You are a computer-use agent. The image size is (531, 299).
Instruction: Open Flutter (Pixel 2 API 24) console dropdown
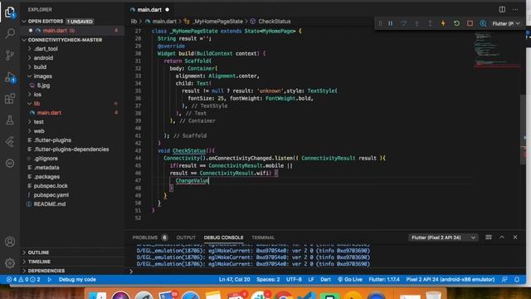443,238
